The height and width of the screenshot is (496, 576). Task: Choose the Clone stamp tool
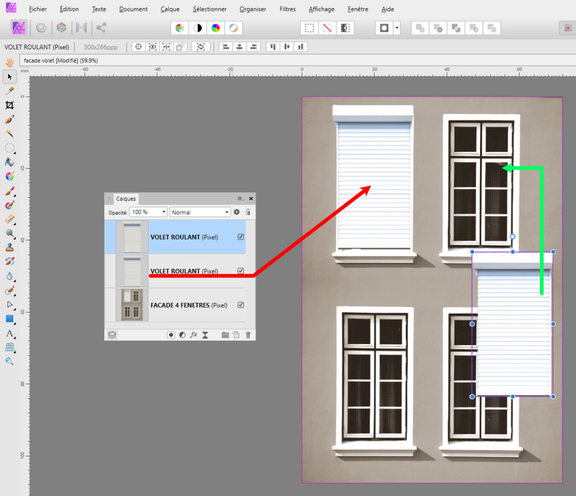click(x=9, y=247)
